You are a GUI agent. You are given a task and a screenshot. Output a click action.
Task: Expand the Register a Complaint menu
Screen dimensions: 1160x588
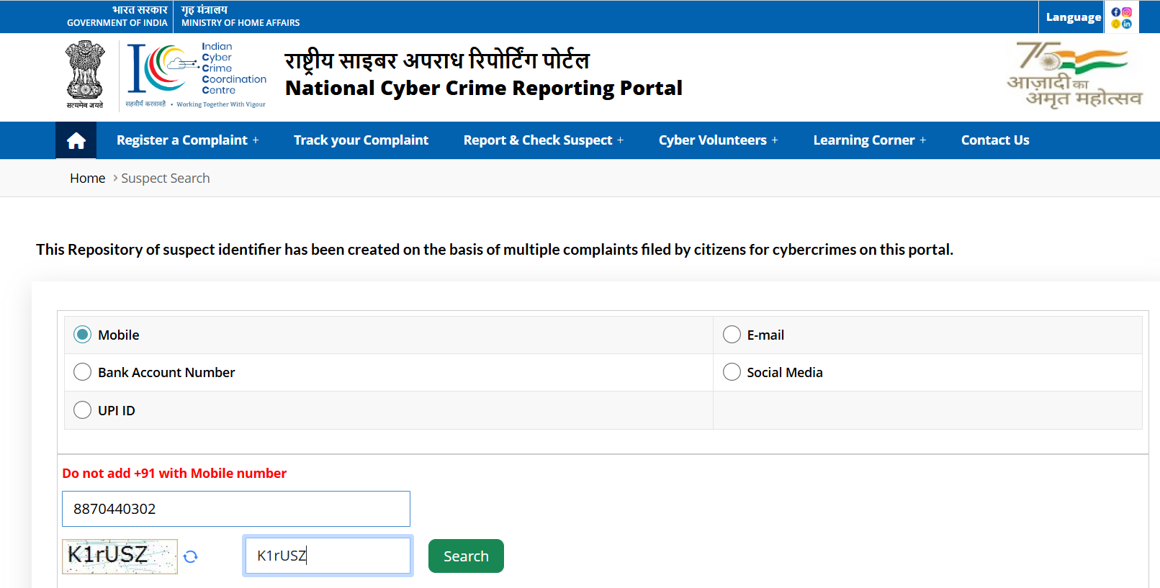tap(187, 140)
